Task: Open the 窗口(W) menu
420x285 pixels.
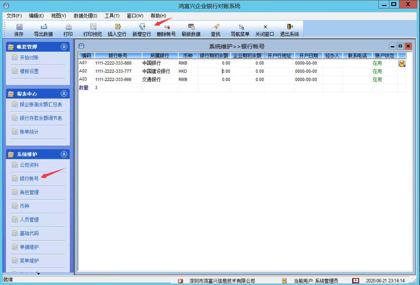Action: point(135,16)
